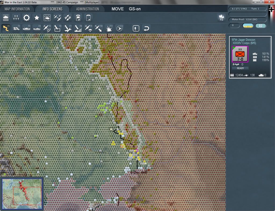Select the F7 Bomb Airfield mode icon
Screen dimensions: 275x211
(68, 28)
